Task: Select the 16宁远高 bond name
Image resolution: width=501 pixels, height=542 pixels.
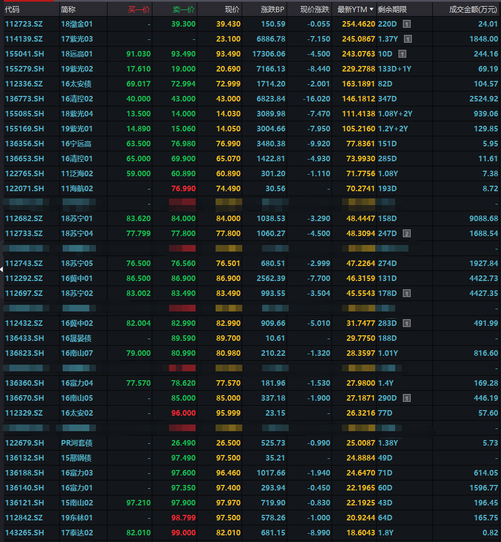Action: 76,144
